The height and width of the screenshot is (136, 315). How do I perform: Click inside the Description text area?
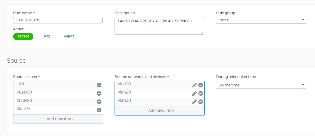159,26
